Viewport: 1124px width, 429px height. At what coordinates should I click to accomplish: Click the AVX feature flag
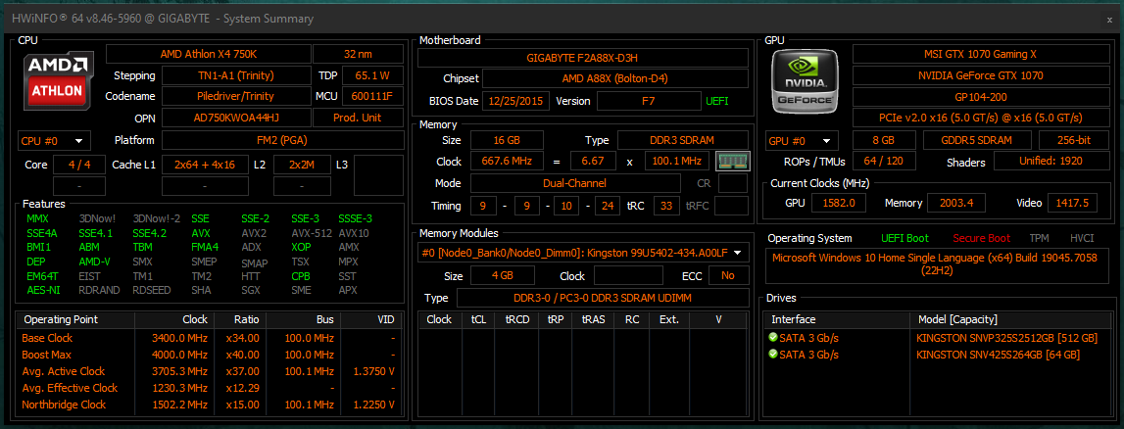coord(200,233)
